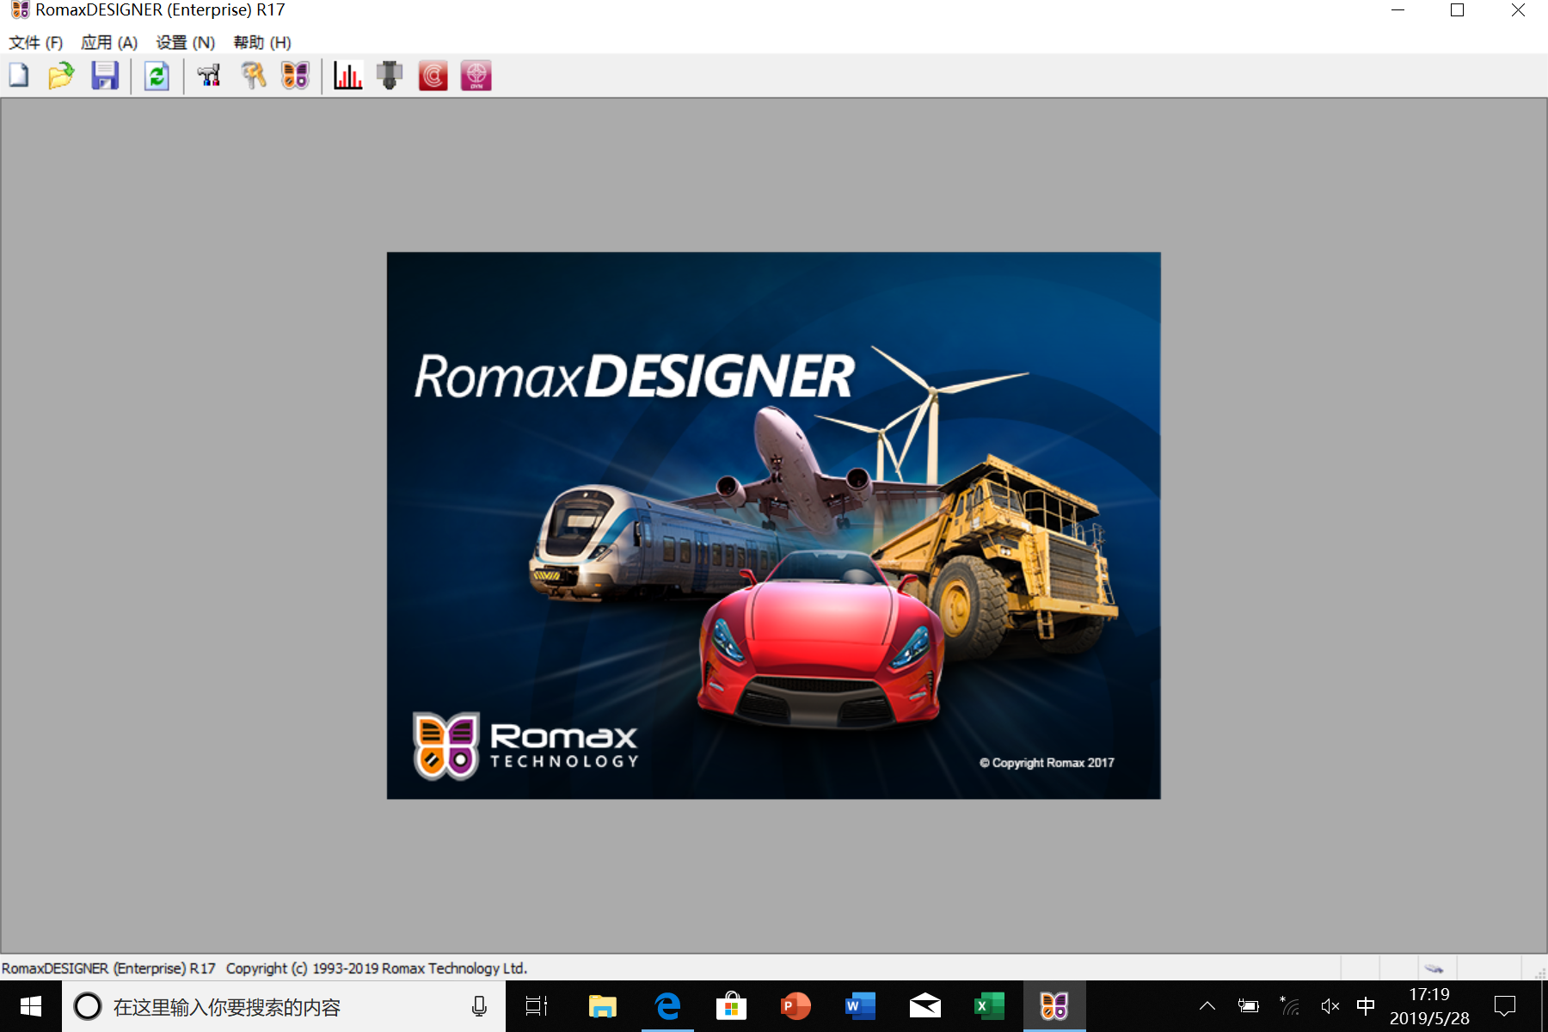The width and height of the screenshot is (1548, 1032).
Task: Launch the red spiral C icon
Action: click(x=433, y=76)
